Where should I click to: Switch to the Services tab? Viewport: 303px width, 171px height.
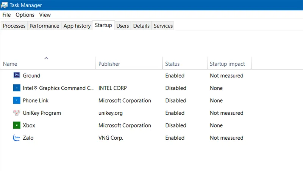163,26
